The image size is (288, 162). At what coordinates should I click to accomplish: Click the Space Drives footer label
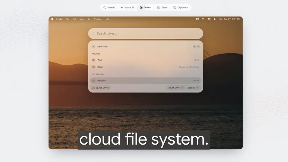pos(102,88)
